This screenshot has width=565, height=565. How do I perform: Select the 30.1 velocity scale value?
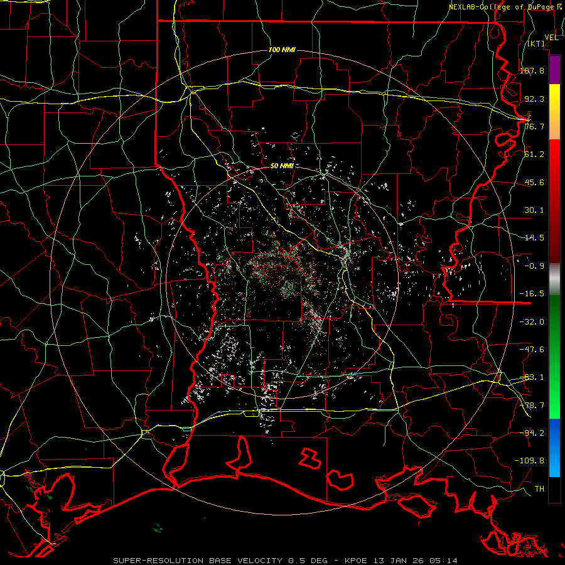click(534, 210)
